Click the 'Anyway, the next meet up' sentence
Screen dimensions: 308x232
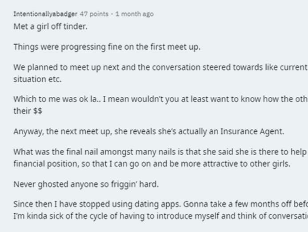point(149,131)
